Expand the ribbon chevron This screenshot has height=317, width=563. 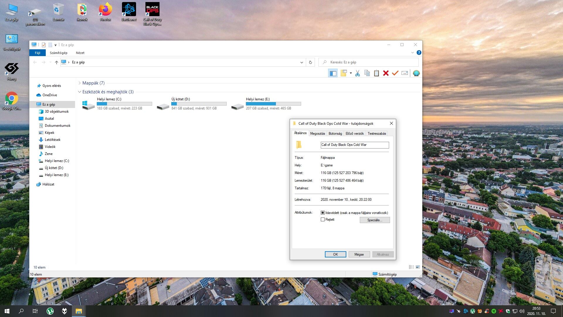click(x=413, y=53)
